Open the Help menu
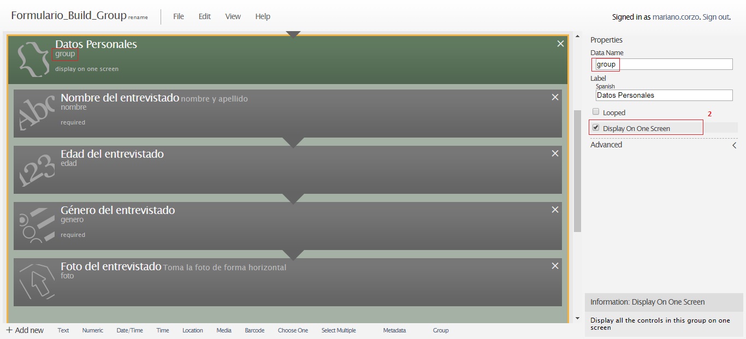The image size is (746, 339). pos(263,16)
